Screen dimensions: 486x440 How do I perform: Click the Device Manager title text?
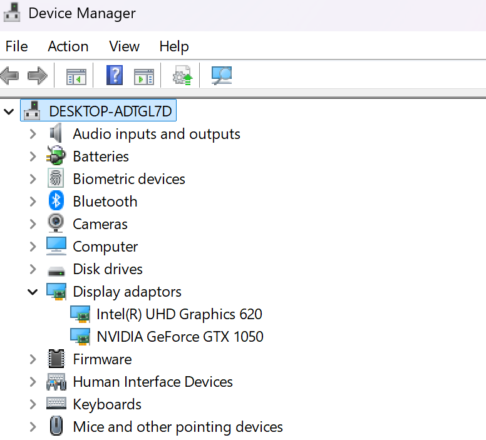[82, 13]
